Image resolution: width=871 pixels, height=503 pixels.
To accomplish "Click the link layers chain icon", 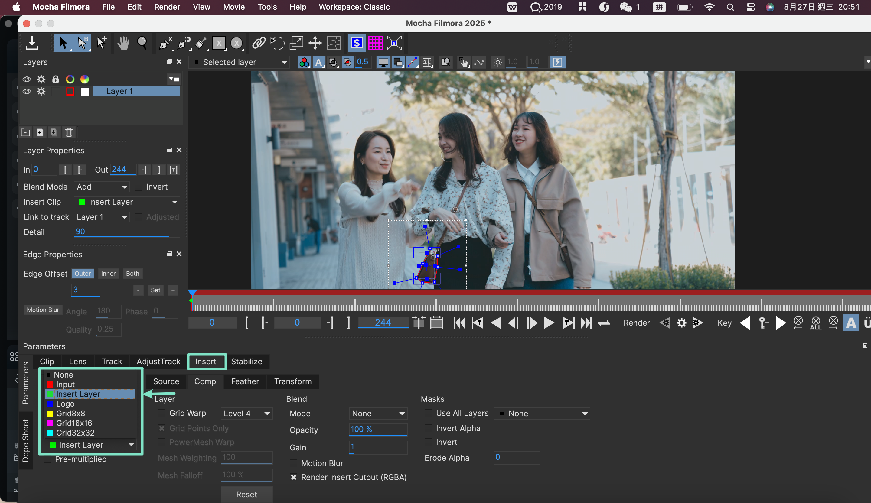I will coord(259,43).
